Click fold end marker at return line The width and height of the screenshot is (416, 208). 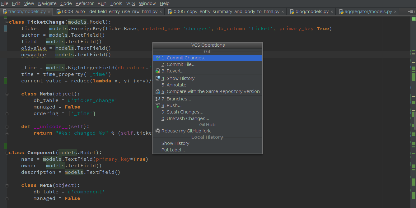click(7, 133)
